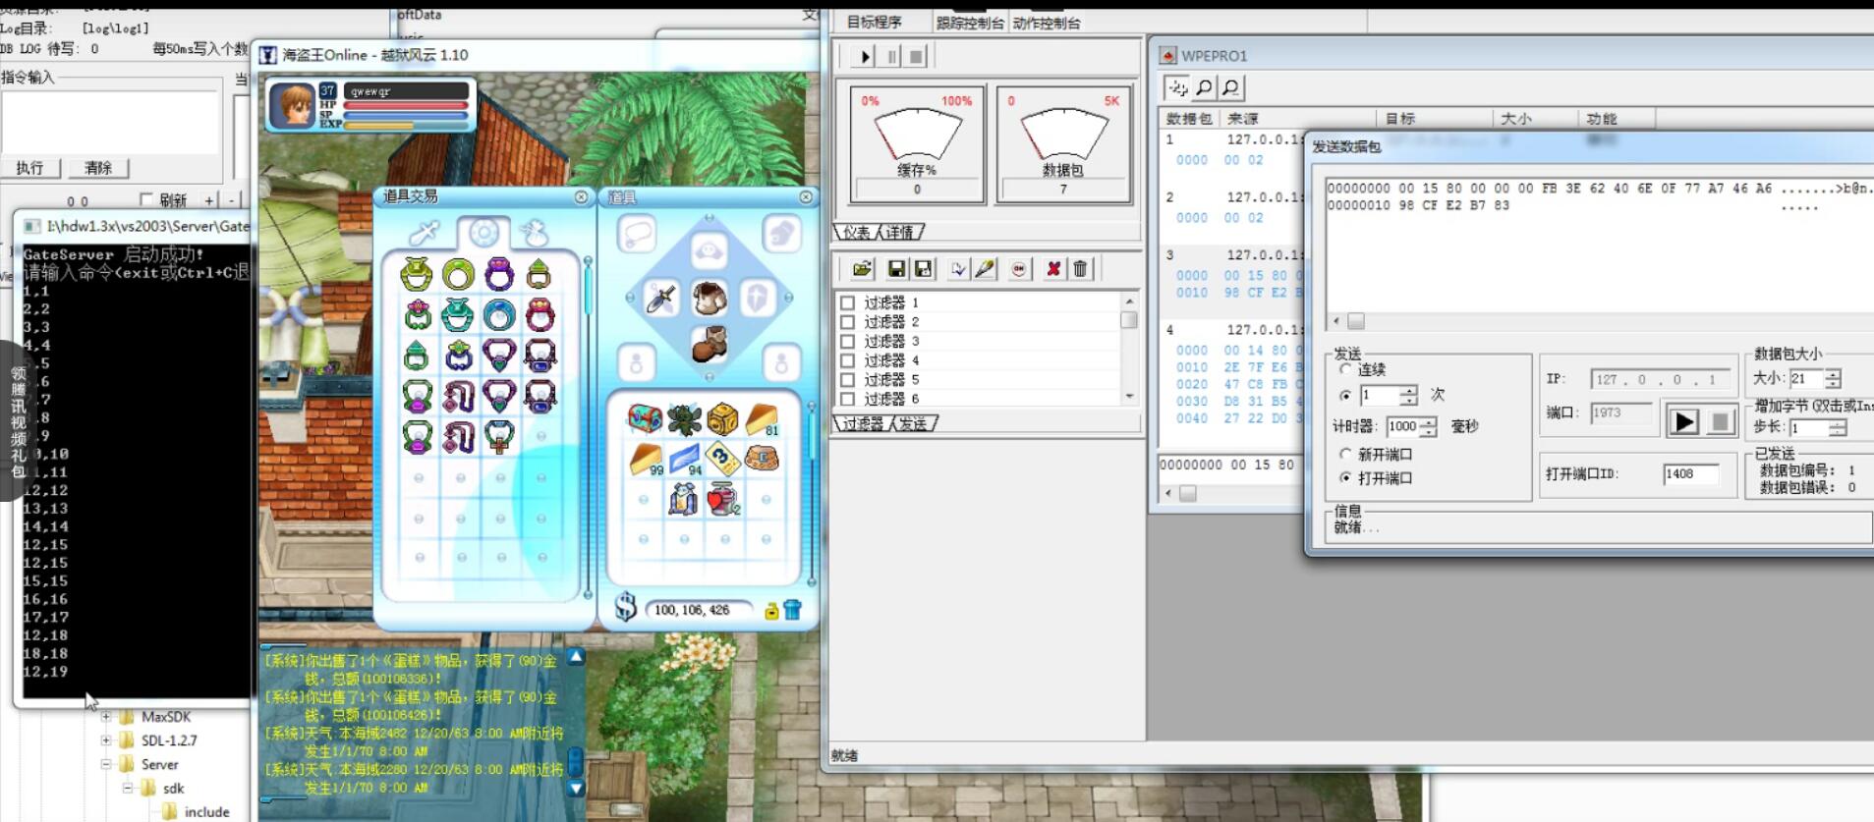Select the green fairy item in inventory
Image resolution: width=1874 pixels, height=822 pixels.
684,418
